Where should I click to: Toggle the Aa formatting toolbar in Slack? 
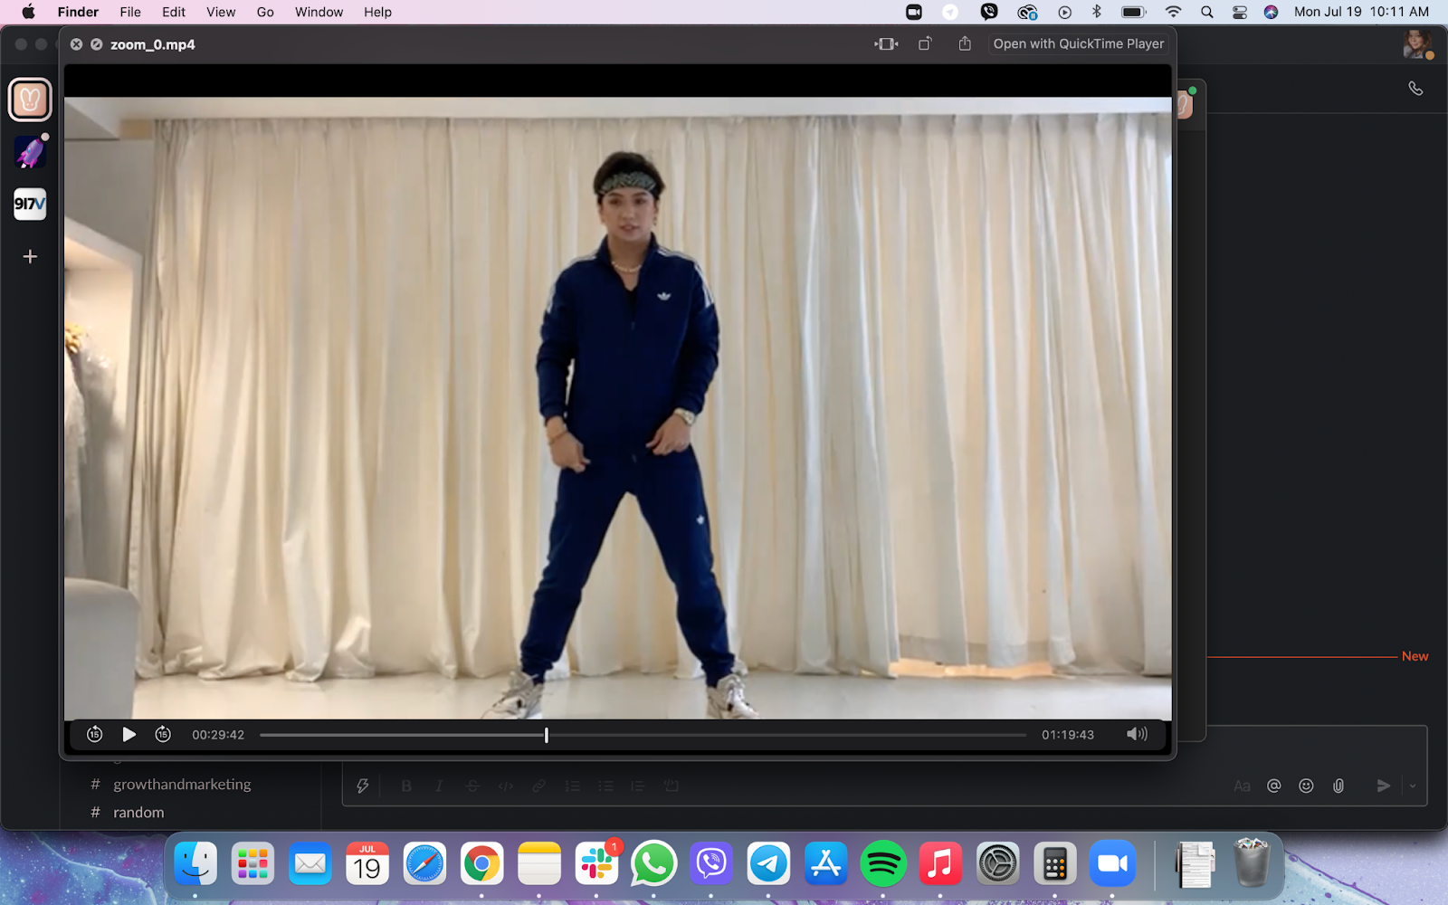(x=1242, y=786)
